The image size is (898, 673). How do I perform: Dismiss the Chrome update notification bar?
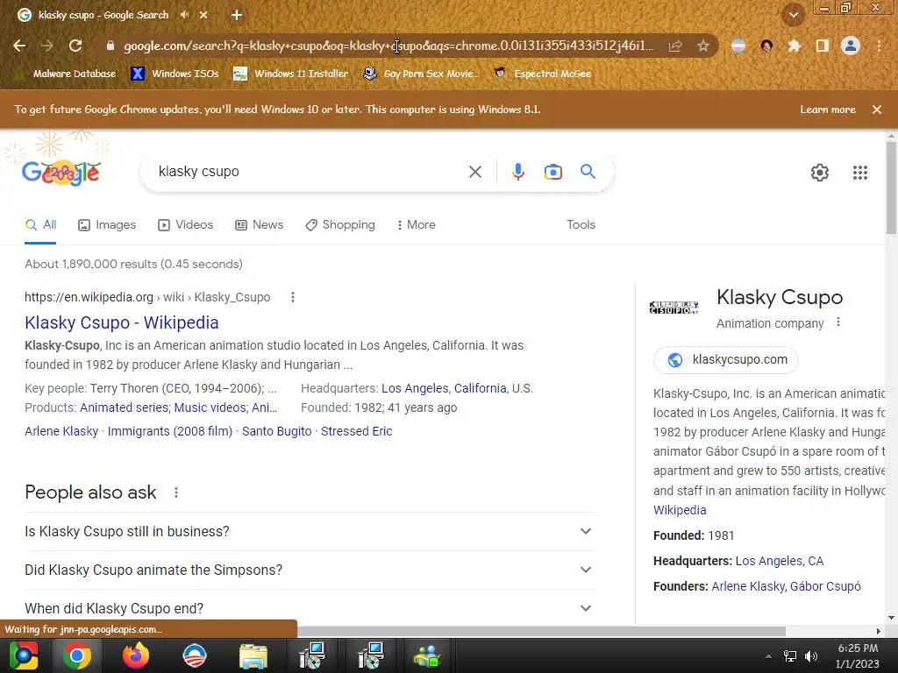pos(876,110)
